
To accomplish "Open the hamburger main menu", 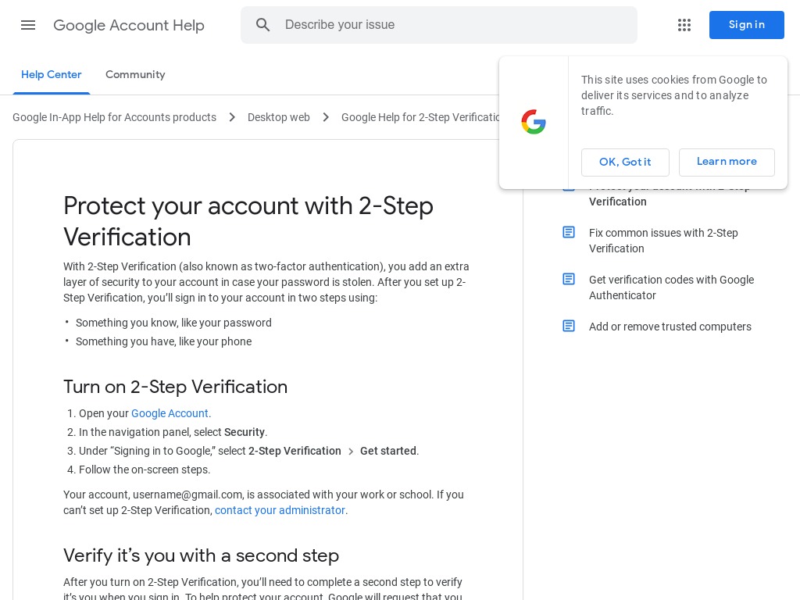I will (28, 25).
